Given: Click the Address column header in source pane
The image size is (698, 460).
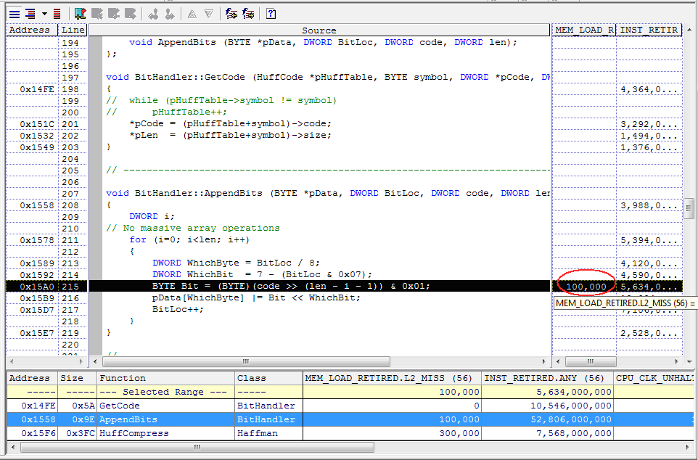Looking at the screenshot, I should click(x=30, y=30).
